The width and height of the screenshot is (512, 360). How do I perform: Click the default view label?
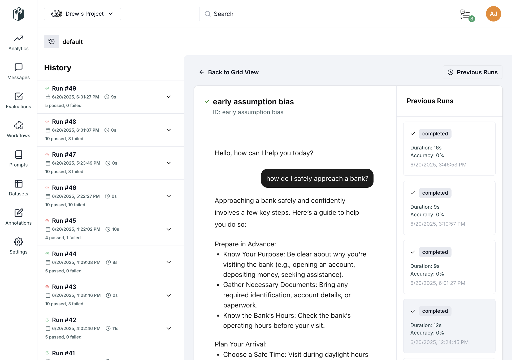tap(73, 42)
